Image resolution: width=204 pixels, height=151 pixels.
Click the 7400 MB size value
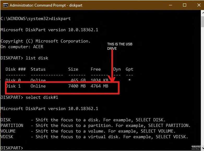(77, 86)
